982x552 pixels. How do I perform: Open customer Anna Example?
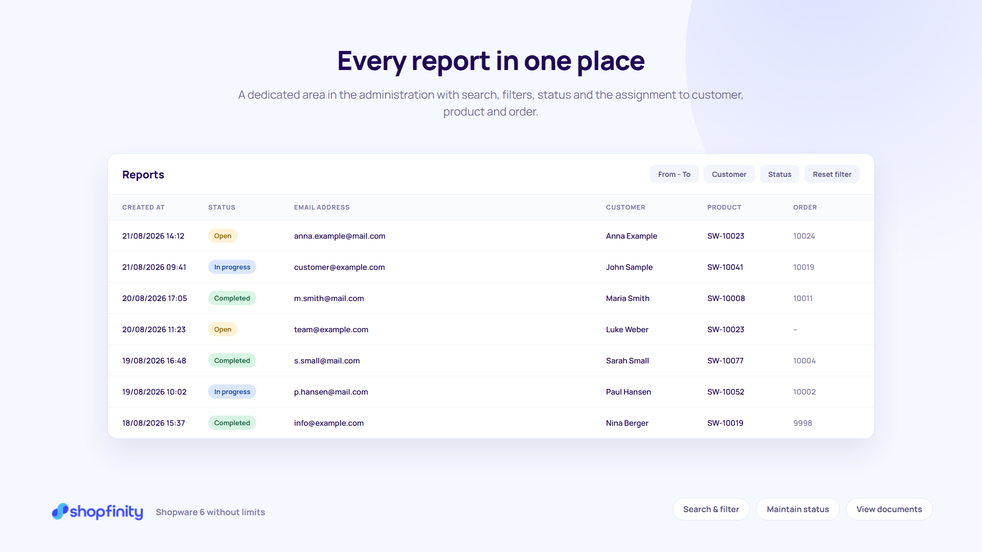[x=632, y=236]
